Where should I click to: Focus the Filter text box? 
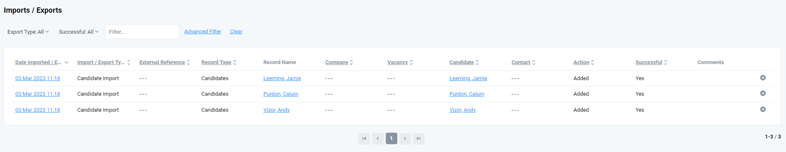point(142,32)
